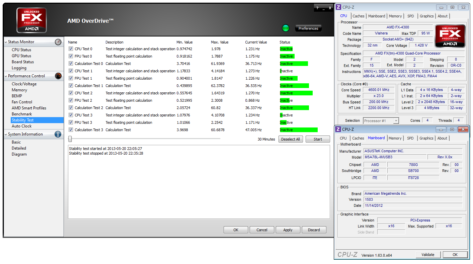This screenshot has width=473, height=264.
Task: Open Graphics tab in lower CPU-Z window
Action: pyautogui.click(x=426, y=138)
